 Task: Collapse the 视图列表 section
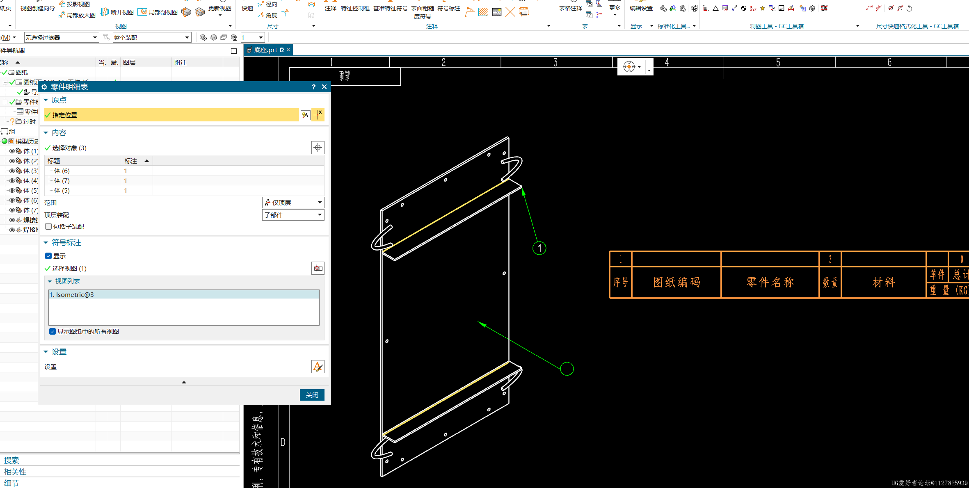pyautogui.click(x=50, y=281)
